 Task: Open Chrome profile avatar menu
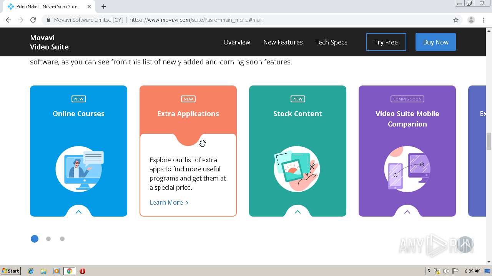[x=471, y=20]
